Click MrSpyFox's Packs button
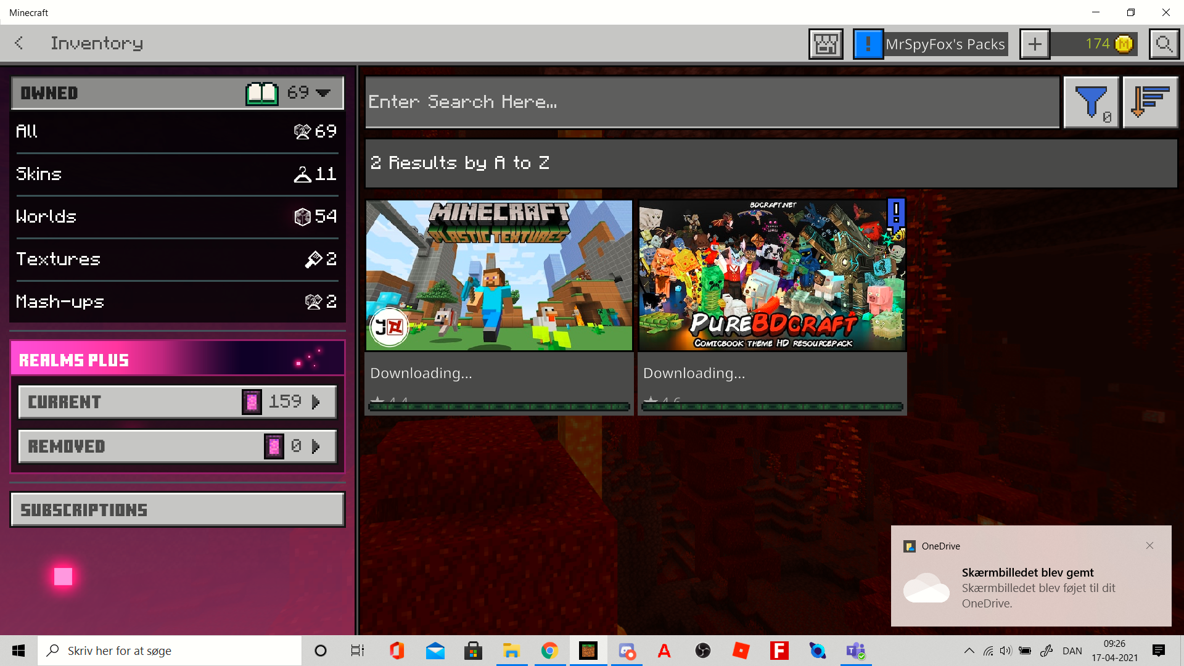 click(x=945, y=44)
